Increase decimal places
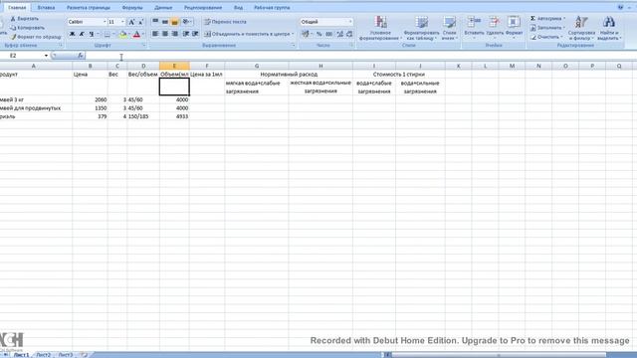 coord(340,34)
